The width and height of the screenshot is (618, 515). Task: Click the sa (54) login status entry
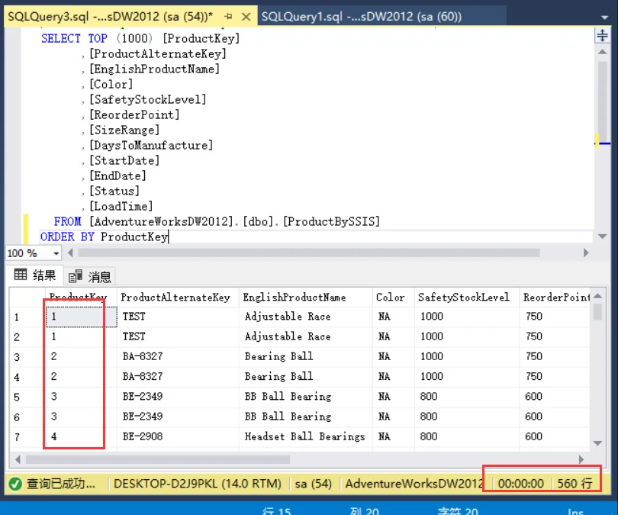[314, 484]
